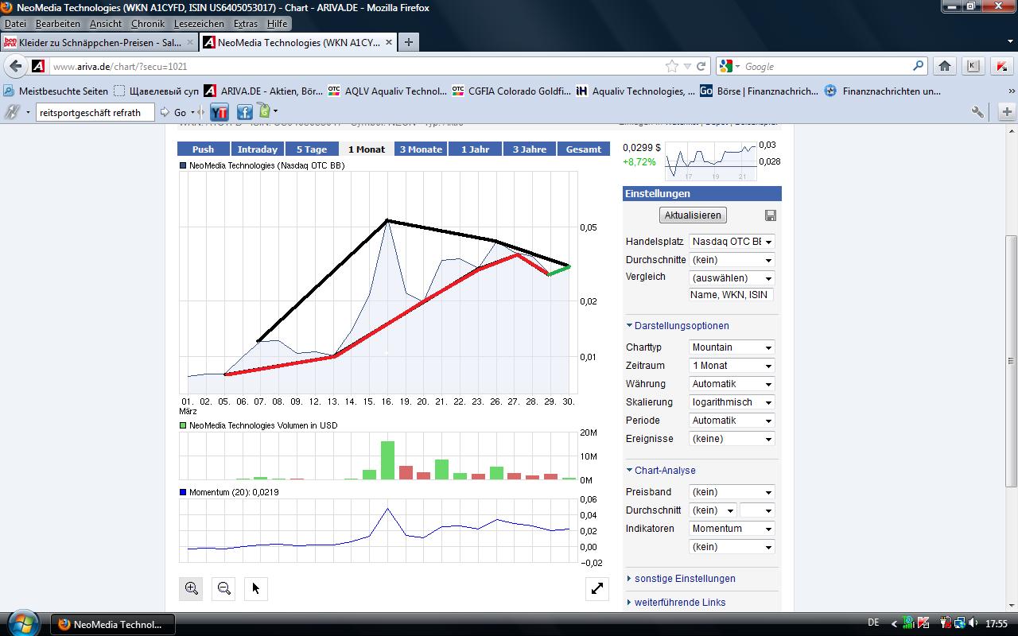Open the Indikatoren Momentum dropdown

pyautogui.click(x=732, y=529)
